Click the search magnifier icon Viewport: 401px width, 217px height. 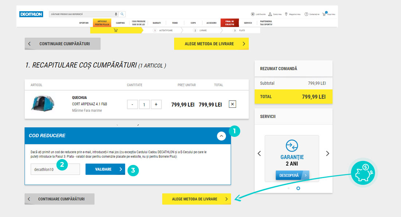click(x=122, y=14)
